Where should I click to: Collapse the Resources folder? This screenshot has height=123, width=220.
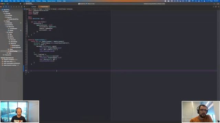[6, 27]
